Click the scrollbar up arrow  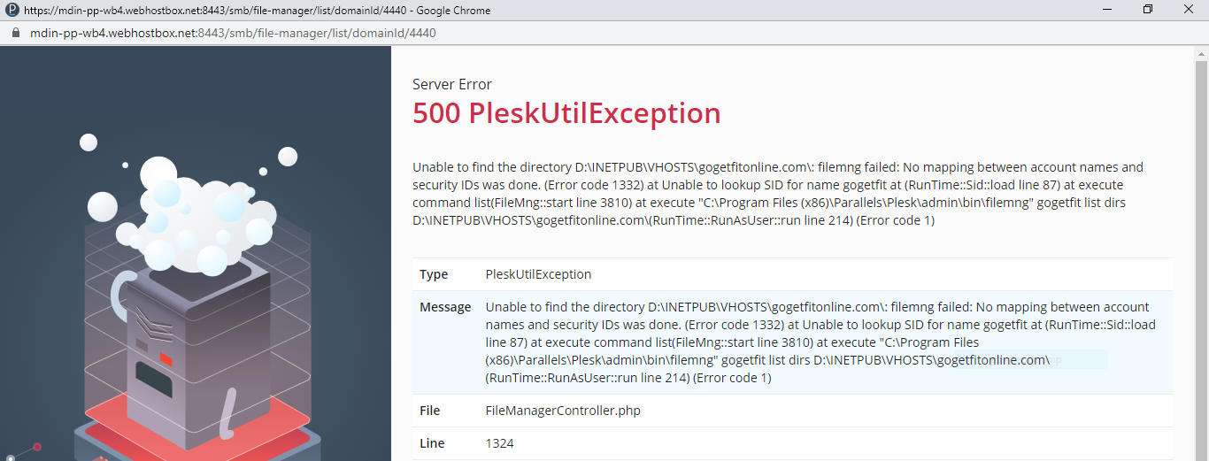click(1201, 53)
